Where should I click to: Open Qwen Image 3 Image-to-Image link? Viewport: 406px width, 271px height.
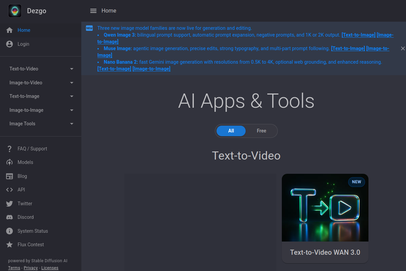pyautogui.click(x=385, y=35)
